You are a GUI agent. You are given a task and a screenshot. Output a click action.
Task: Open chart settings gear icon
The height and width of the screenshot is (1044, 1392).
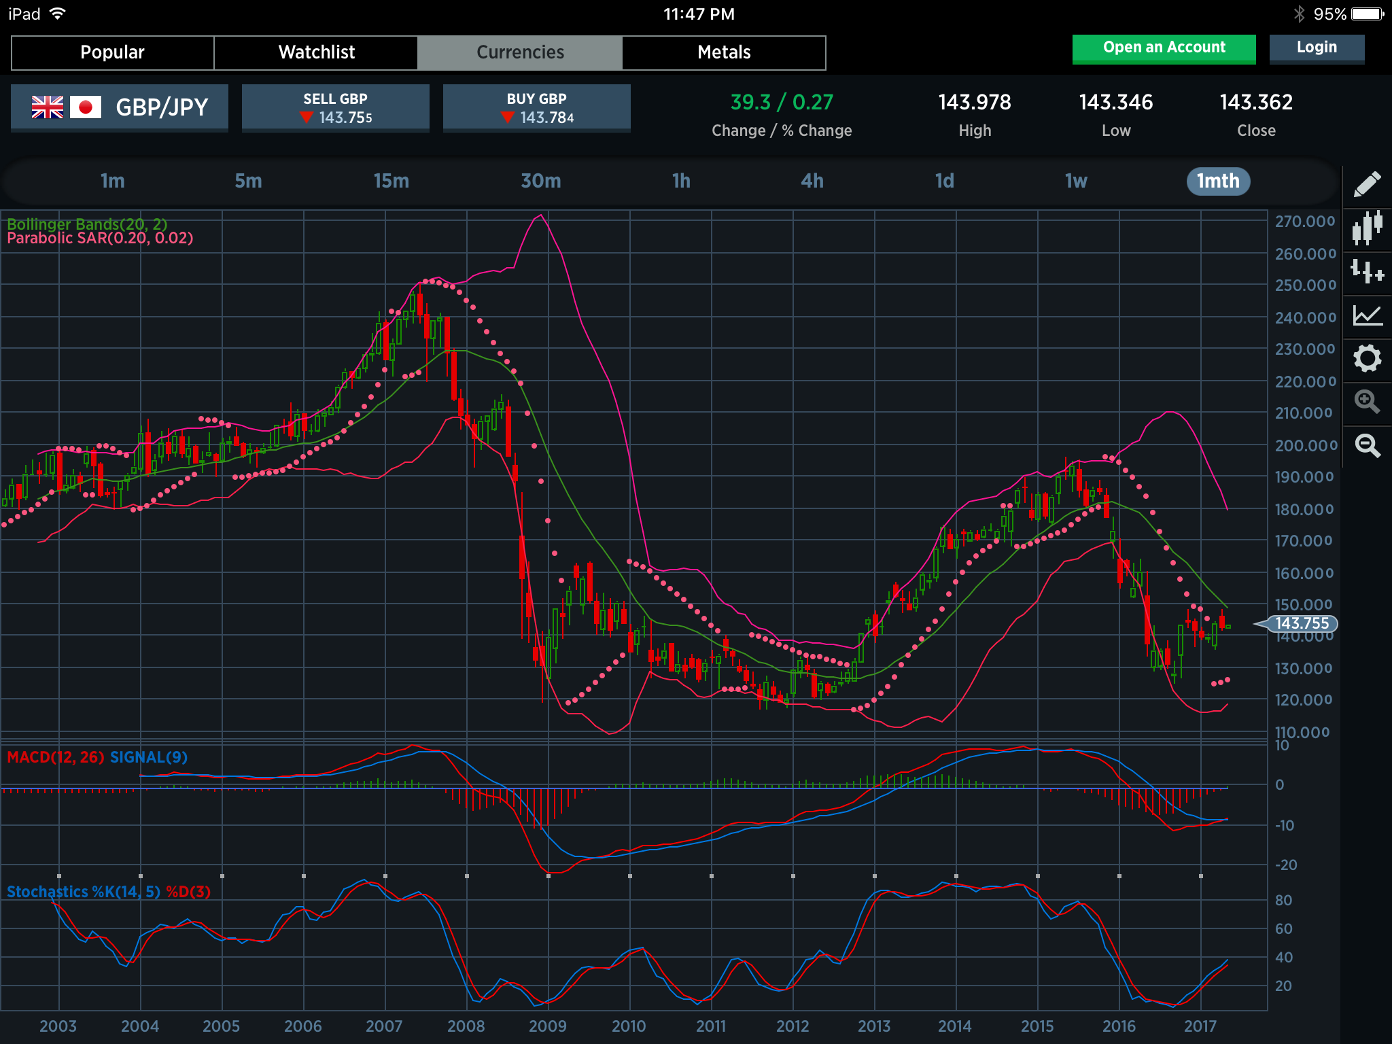coord(1367,358)
